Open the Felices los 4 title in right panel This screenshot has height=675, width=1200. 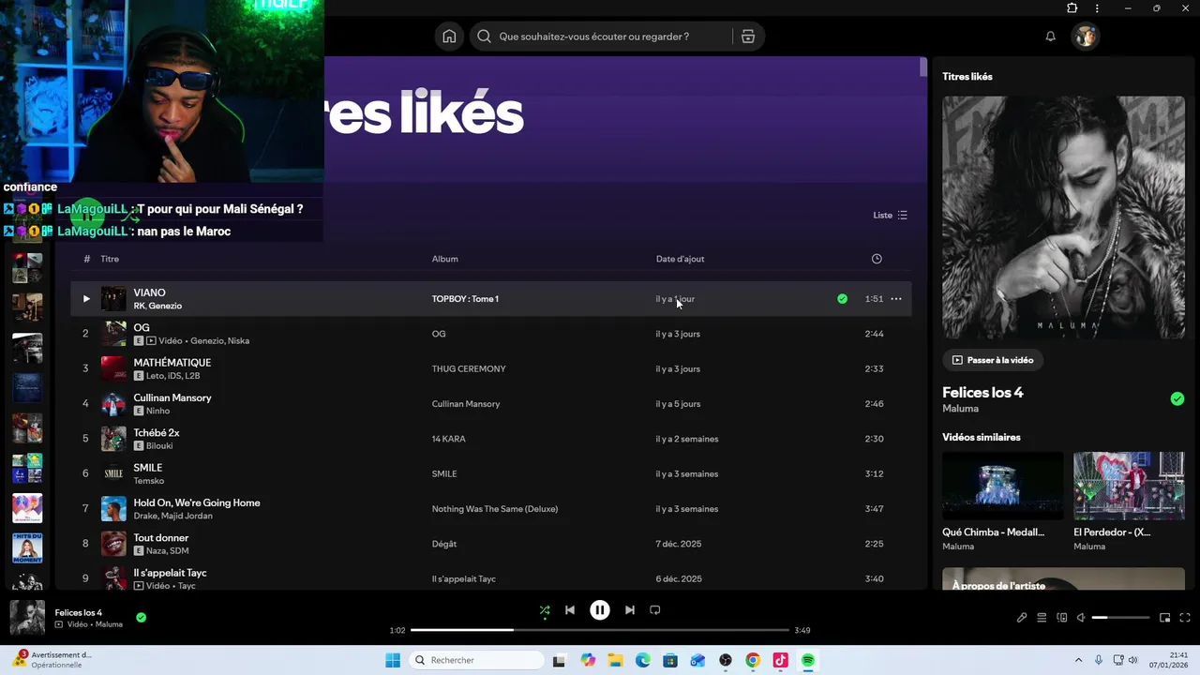[x=982, y=393]
